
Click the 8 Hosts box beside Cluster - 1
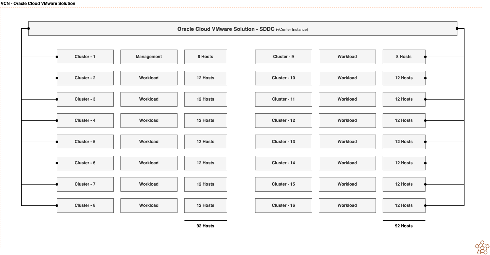(x=205, y=57)
